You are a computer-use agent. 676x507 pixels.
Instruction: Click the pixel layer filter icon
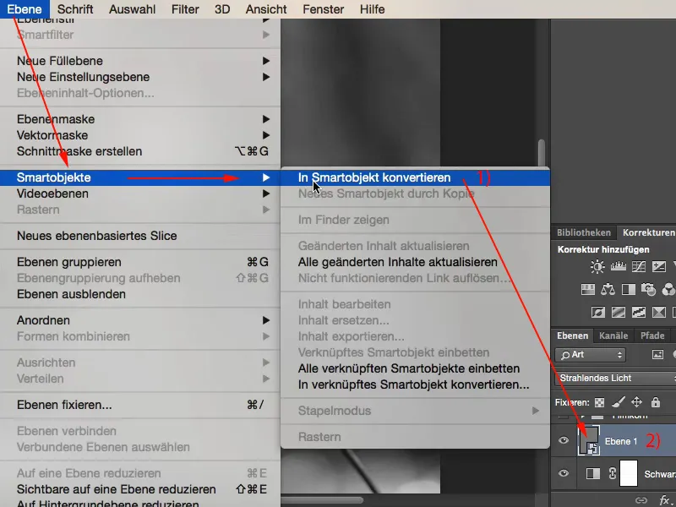657,355
